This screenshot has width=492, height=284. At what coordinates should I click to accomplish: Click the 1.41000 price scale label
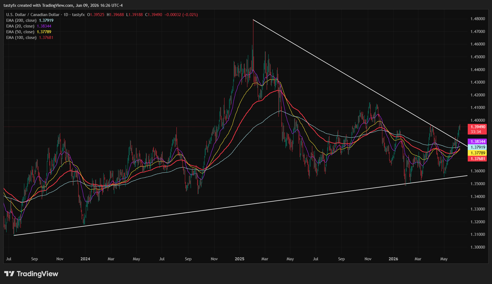click(478, 108)
